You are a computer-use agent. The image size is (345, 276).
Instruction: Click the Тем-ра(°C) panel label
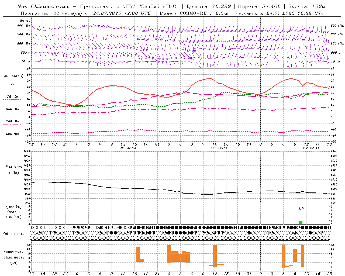pos(13,76)
